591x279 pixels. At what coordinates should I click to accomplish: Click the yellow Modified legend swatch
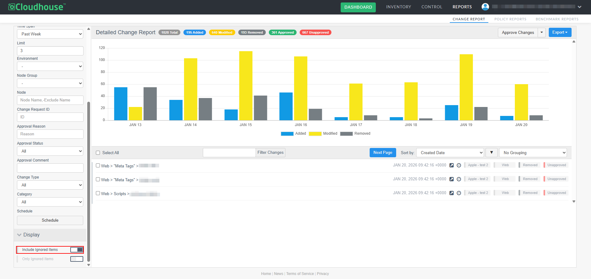pos(315,134)
